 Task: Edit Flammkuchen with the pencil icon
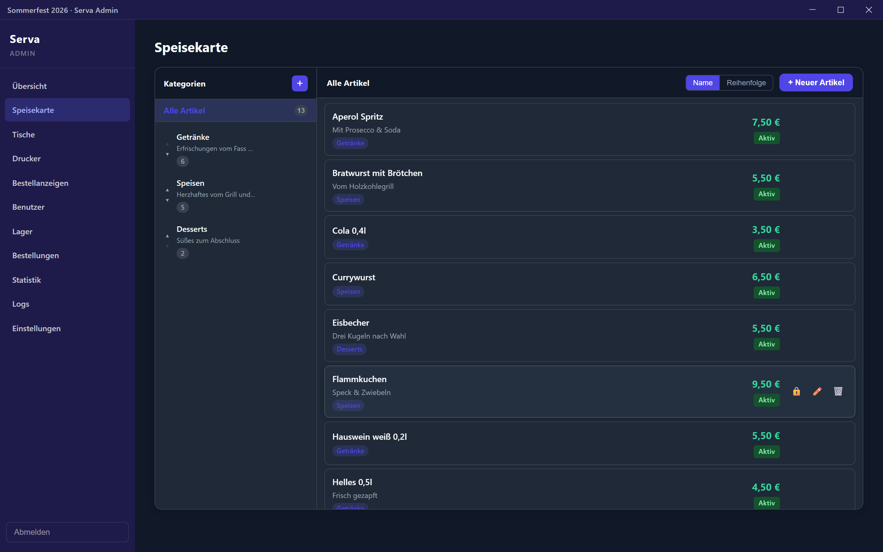point(817,391)
